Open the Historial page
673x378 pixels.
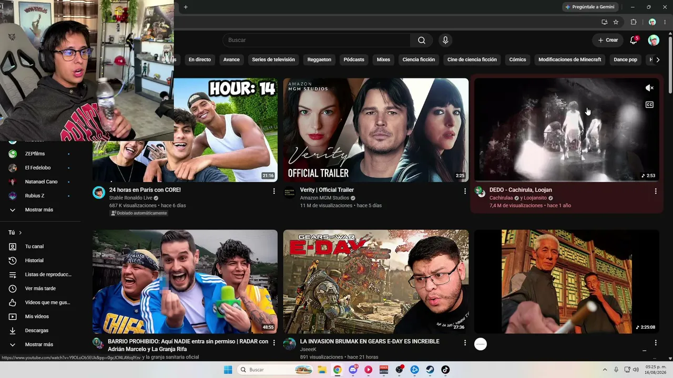(x=40, y=260)
